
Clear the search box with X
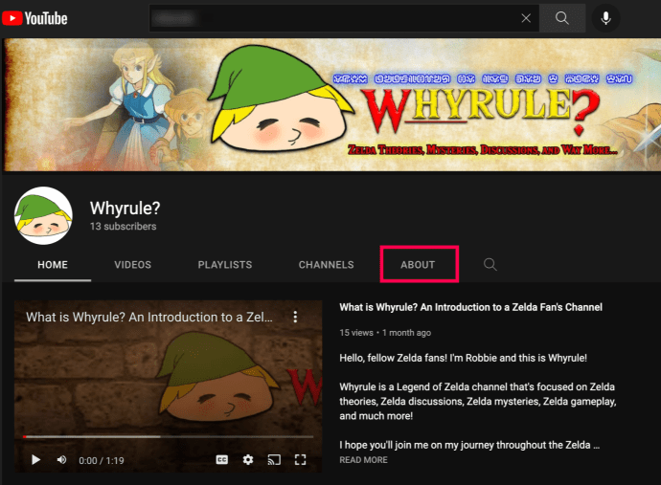point(526,18)
